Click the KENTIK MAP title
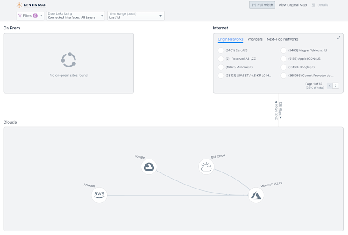The width and height of the screenshot is (348, 235). (35, 5)
